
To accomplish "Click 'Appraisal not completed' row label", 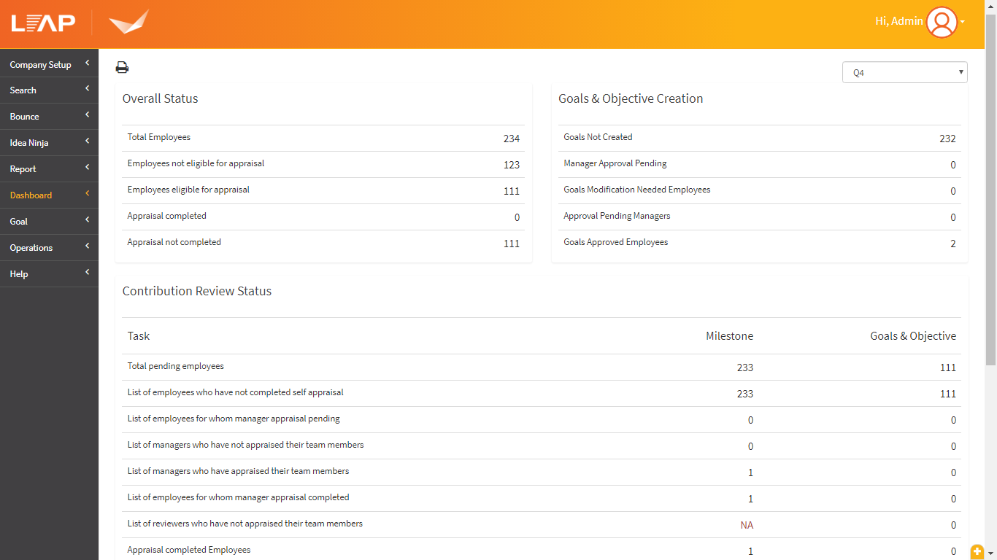I will click(x=174, y=242).
